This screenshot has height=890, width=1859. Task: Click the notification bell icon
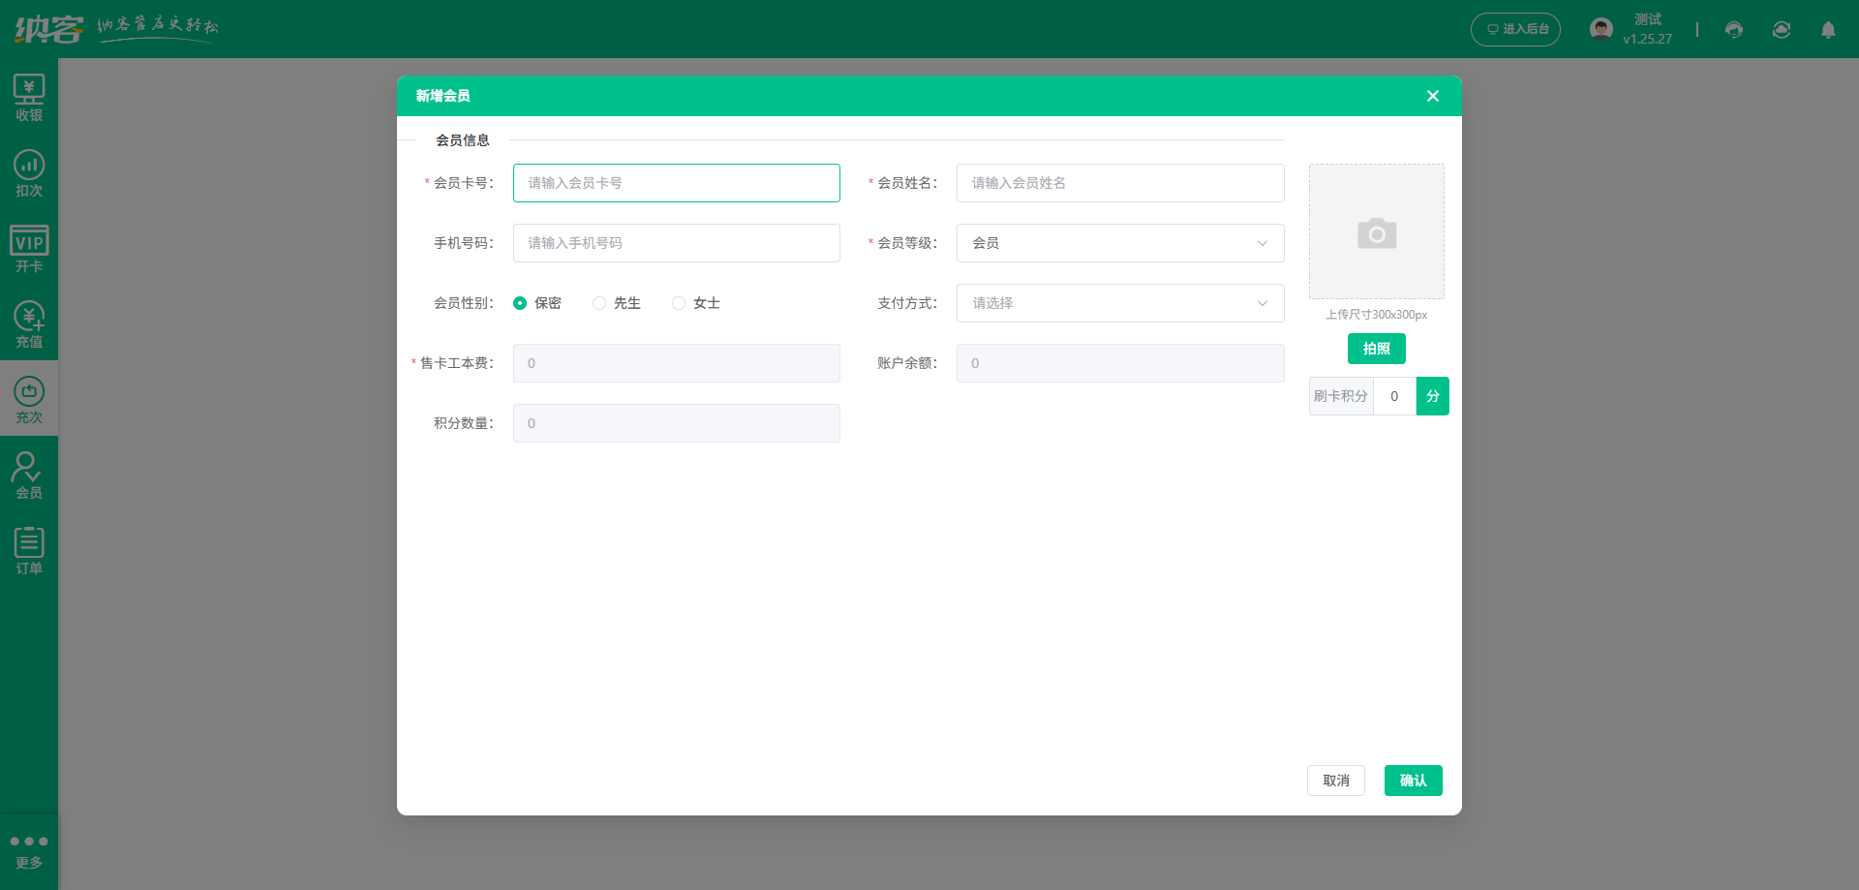(1829, 29)
